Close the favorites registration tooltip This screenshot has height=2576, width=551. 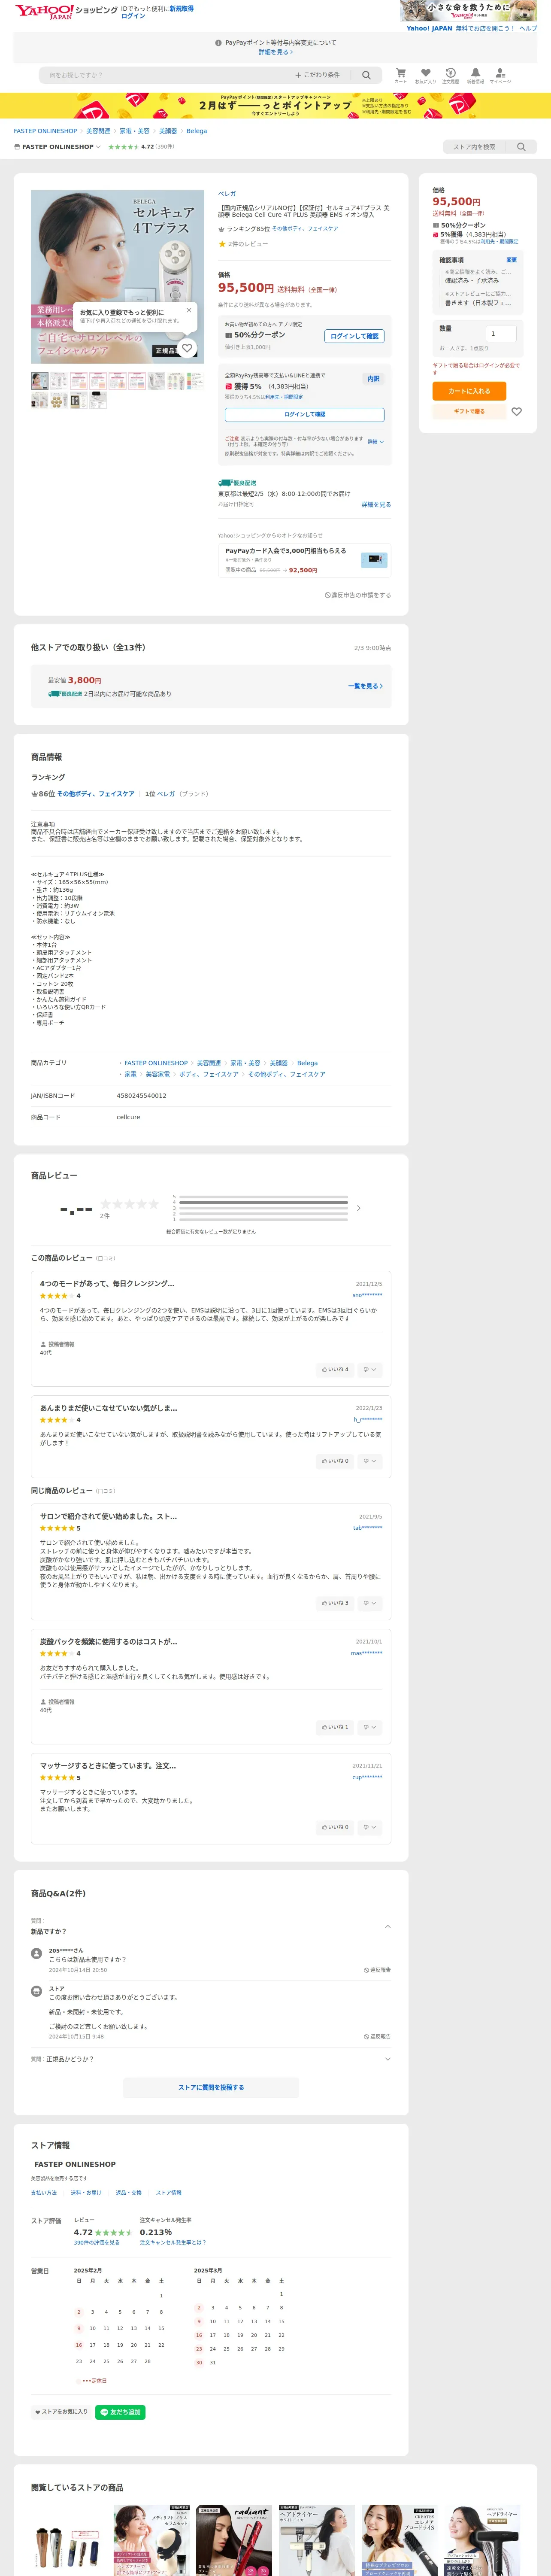click(188, 310)
